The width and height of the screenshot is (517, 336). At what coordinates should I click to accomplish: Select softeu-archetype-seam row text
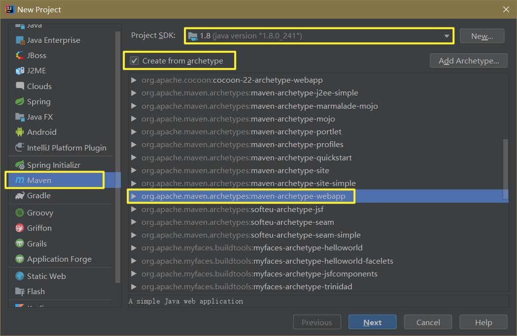[238, 222]
